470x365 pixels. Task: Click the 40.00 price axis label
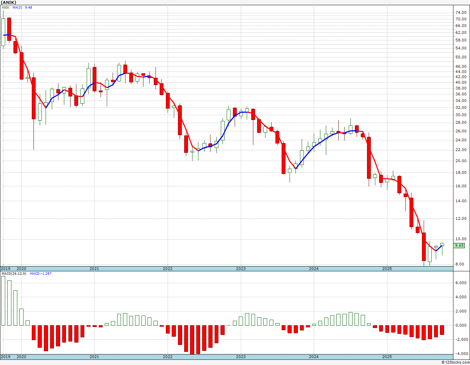(x=461, y=82)
